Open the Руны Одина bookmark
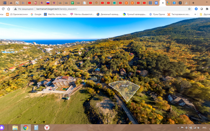210x131 pixels. 157,14
